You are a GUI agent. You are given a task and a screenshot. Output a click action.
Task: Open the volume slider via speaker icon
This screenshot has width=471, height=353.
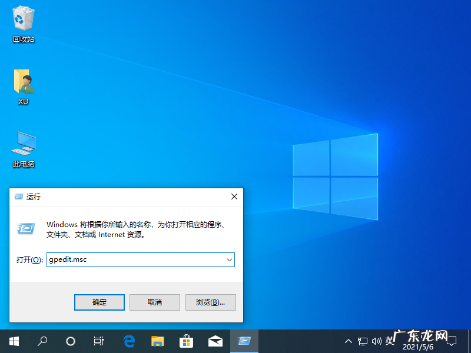coord(377,341)
